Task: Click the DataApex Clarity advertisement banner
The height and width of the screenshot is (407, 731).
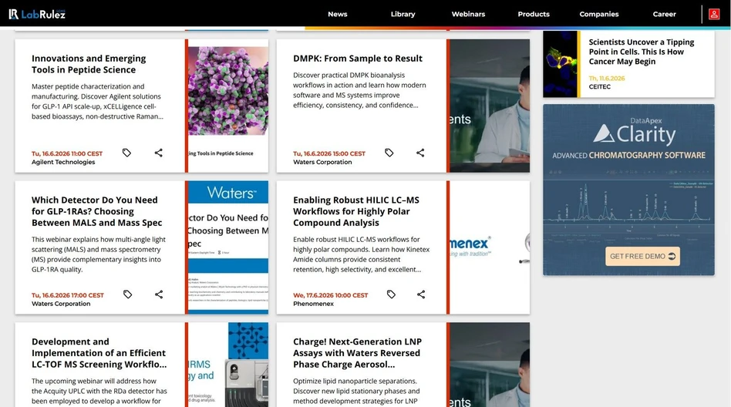Action: coord(628,190)
